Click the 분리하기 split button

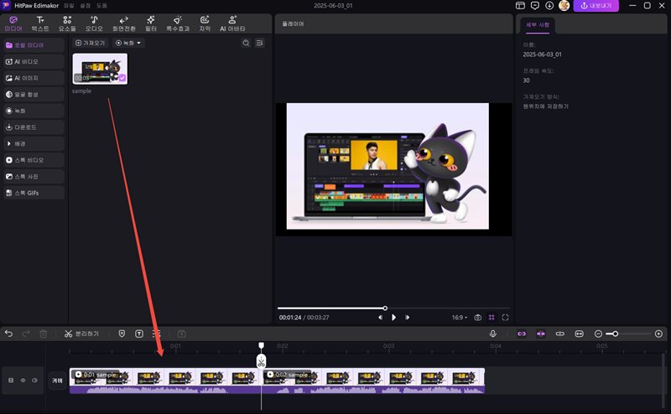pos(81,334)
